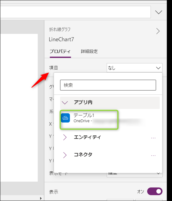The height and width of the screenshot is (201, 172).
Task: Expand the formula bar chevron
Action: click(x=159, y=12)
